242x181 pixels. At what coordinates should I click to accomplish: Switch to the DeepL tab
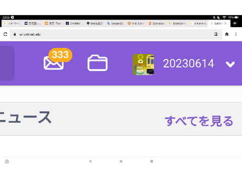click(95, 23)
